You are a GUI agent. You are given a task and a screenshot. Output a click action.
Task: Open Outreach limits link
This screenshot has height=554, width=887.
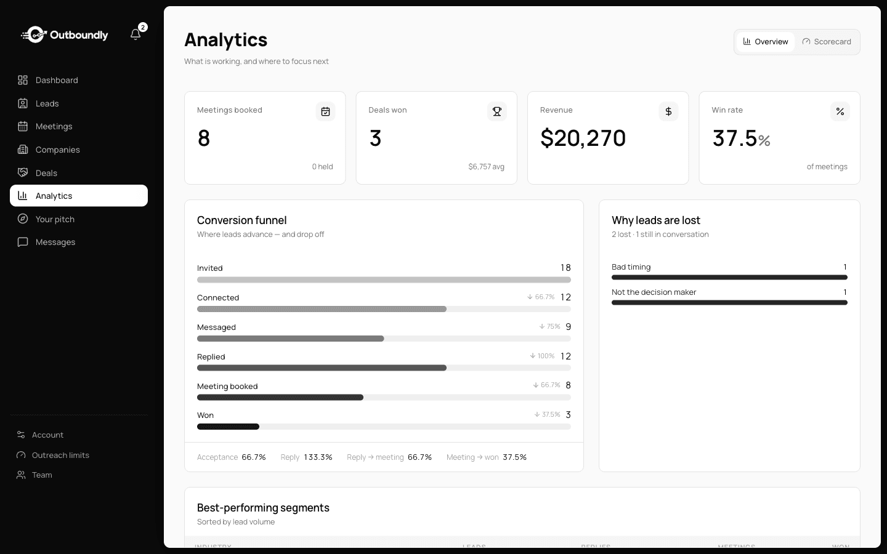(x=79, y=455)
